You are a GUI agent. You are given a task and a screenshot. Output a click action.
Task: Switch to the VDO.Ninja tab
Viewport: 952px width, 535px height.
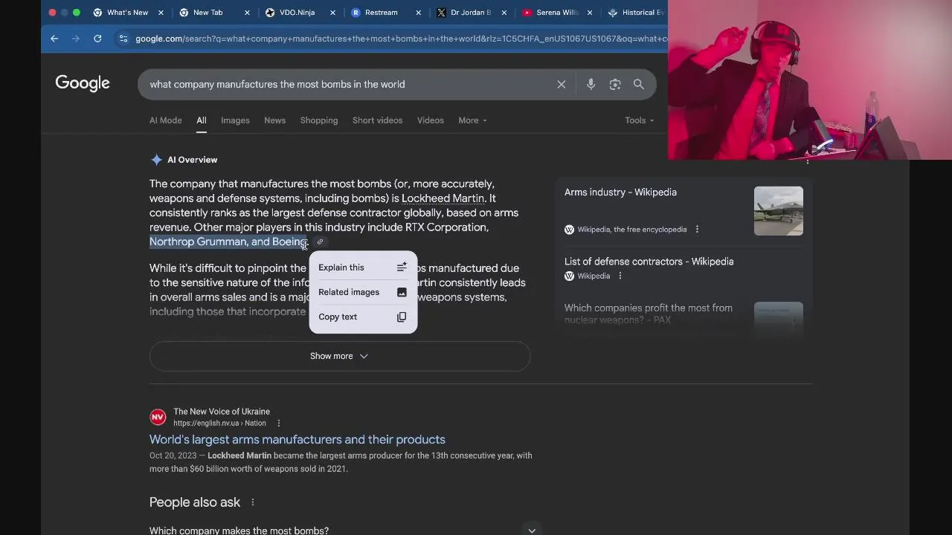point(297,13)
